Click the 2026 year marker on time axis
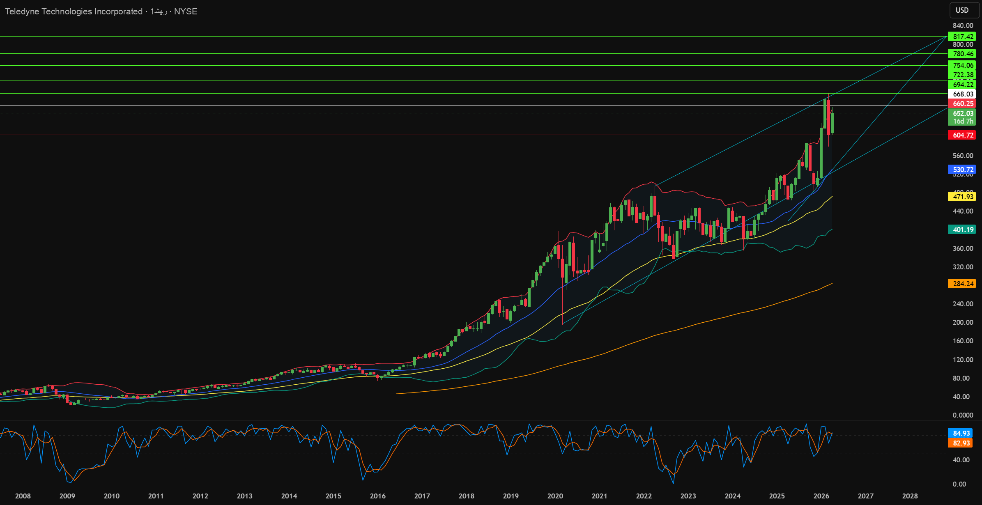The image size is (982, 505). coord(821,496)
